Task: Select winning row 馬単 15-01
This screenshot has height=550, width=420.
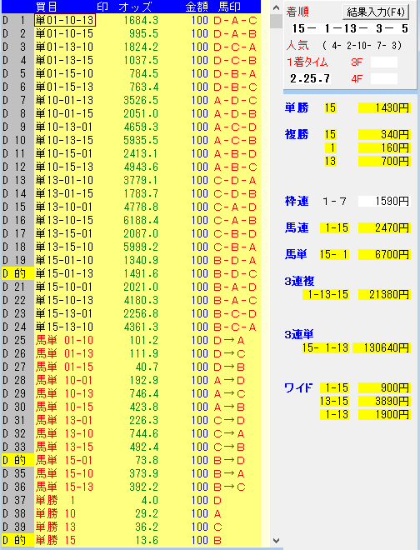Action: 131,460
